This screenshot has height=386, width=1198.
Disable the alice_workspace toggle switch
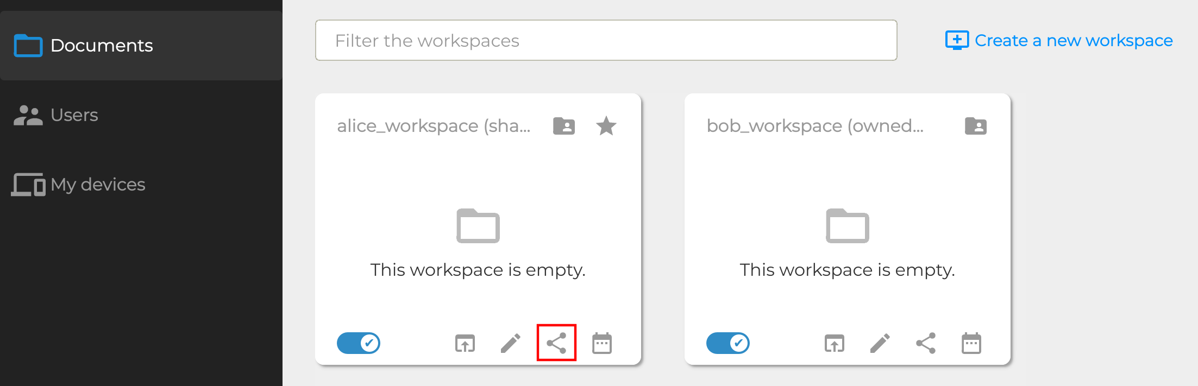[x=359, y=343]
